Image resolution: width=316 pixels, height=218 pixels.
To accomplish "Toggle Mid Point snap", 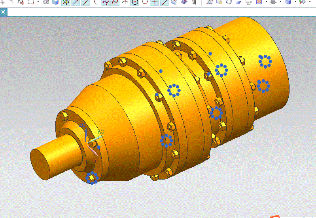I will tap(85, 2).
